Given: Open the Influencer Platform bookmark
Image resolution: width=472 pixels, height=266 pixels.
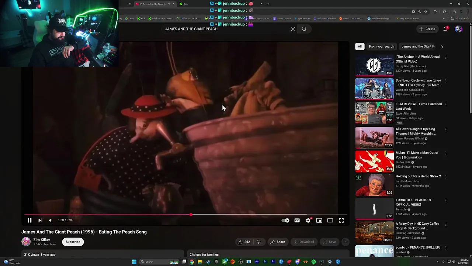Looking at the screenshot, I should 325,18.
